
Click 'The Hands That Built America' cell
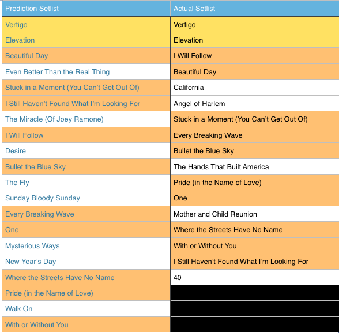[x=255, y=166]
